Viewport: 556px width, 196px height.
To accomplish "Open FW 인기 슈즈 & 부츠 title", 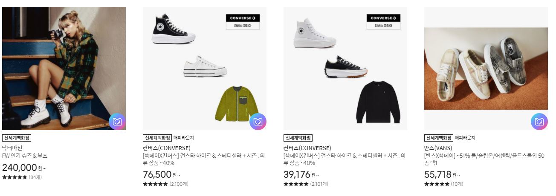I will (25, 156).
